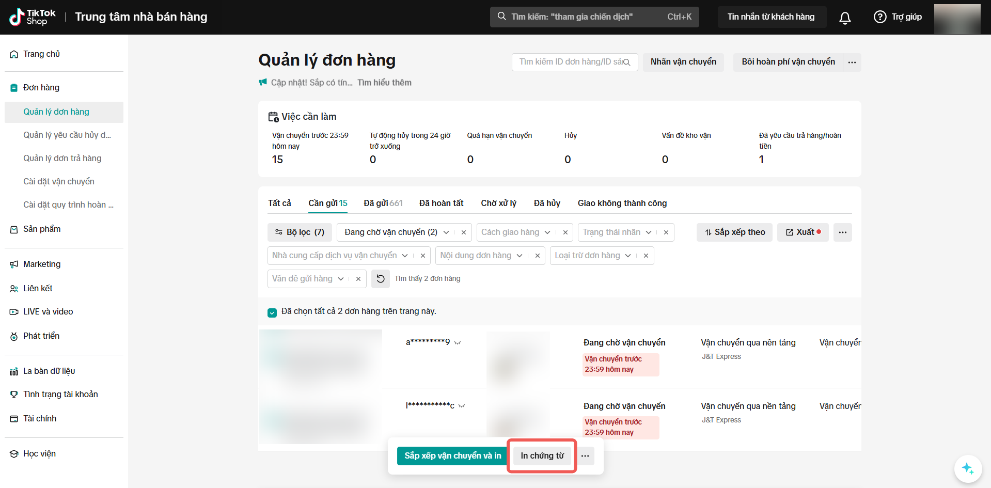Click the order ID search magnifier icon
Image resolution: width=991 pixels, height=488 pixels.
click(626, 62)
